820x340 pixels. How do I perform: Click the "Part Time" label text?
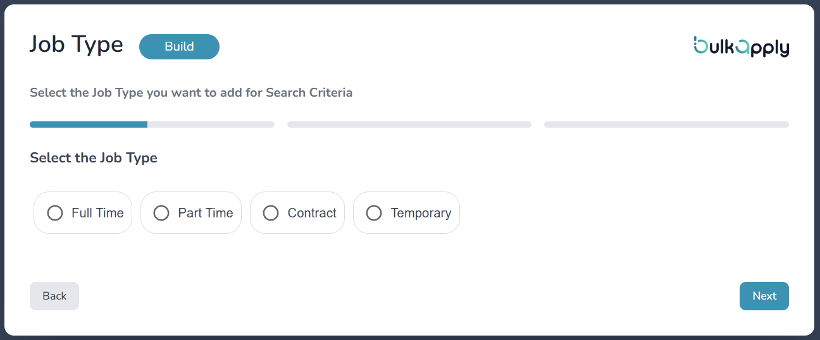click(x=206, y=213)
